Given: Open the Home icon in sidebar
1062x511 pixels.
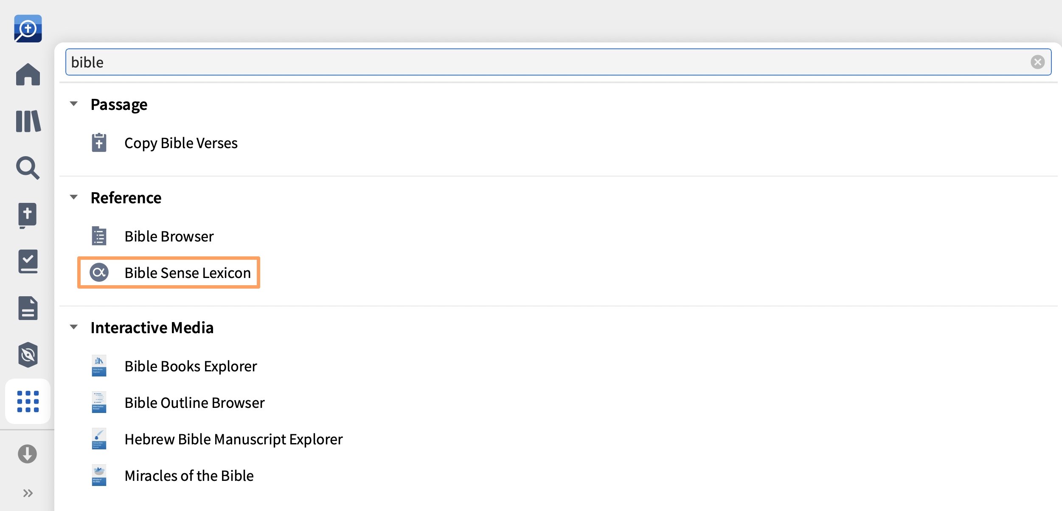Looking at the screenshot, I should [28, 74].
